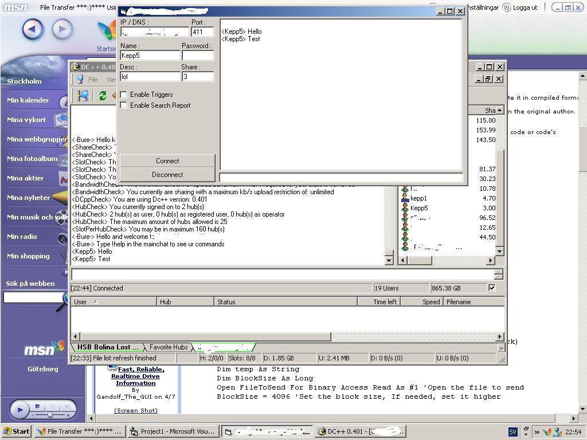Image resolution: width=587 pixels, height=440 pixels.
Task: Click the MSN back arrow button
Action: click(33, 29)
